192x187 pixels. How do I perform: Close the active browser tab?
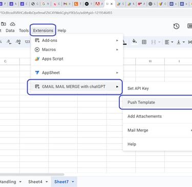pos(112,4)
